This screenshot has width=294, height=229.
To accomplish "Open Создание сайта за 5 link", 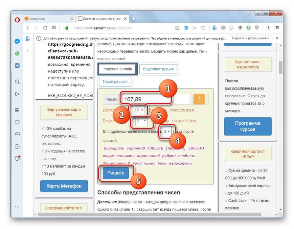I will click(64, 208).
